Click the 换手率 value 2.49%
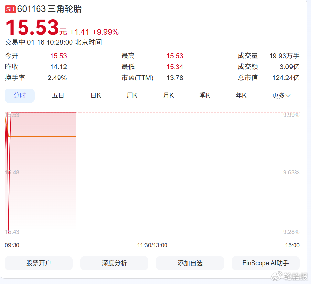This screenshot has width=311, height=284. tap(57, 78)
